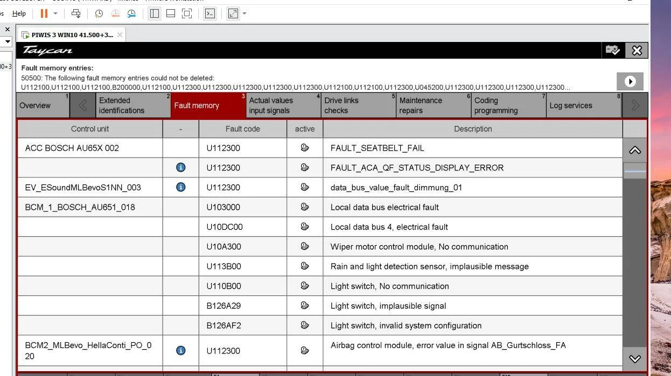Close the Taycan diagnostic session
671x376 pixels.
637,50
